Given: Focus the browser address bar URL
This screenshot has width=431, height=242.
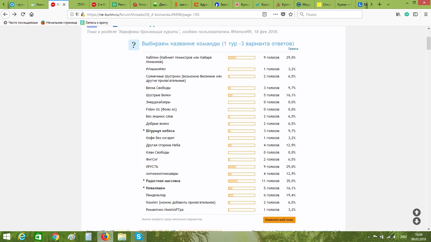Looking at the screenshot, I should point(174,15).
